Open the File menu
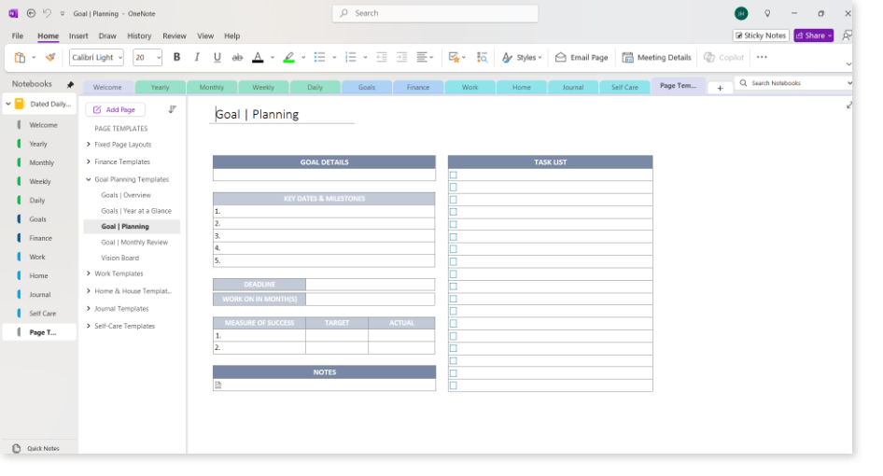 pos(18,35)
